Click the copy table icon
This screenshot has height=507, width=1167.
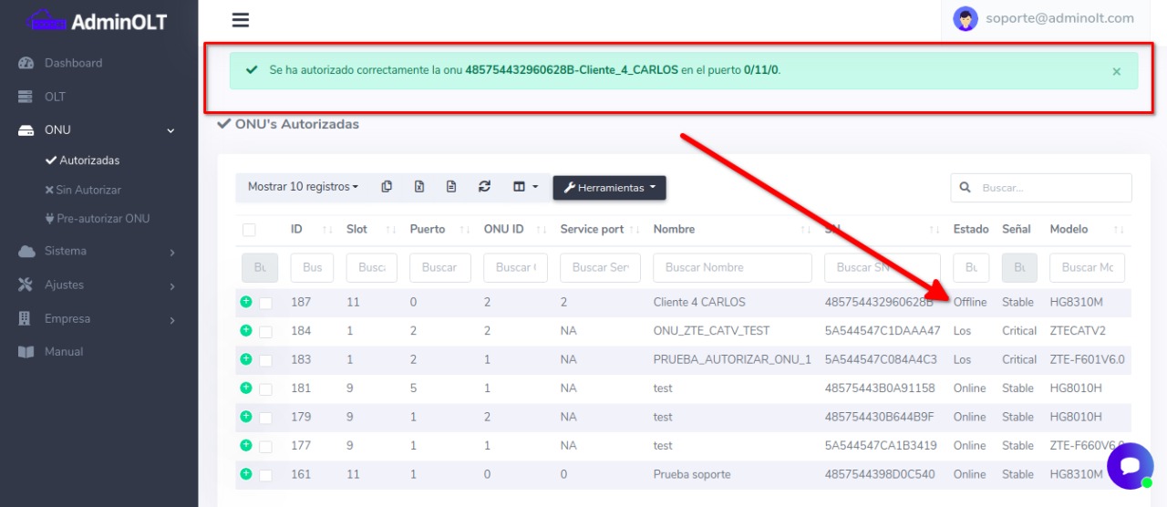click(387, 187)
